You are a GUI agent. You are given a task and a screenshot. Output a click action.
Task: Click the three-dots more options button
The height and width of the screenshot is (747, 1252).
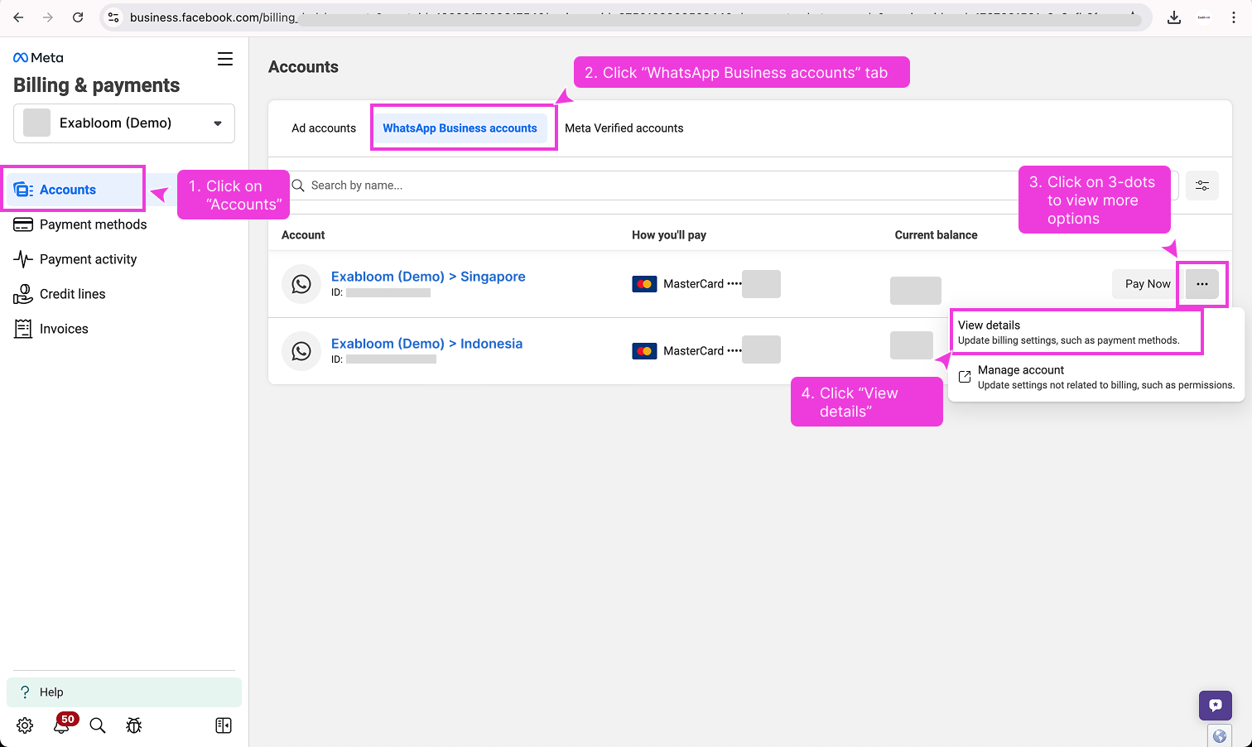pos(1202,284)
